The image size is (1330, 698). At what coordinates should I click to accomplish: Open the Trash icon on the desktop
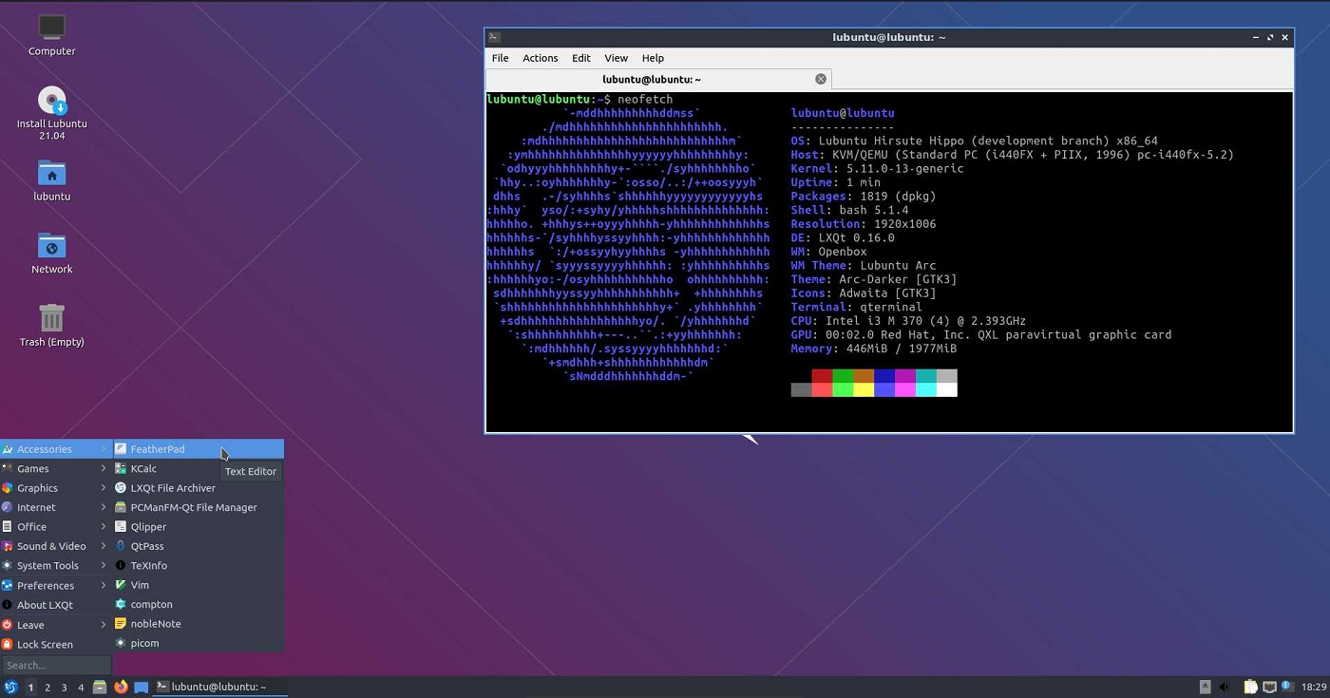coord(51,319)
